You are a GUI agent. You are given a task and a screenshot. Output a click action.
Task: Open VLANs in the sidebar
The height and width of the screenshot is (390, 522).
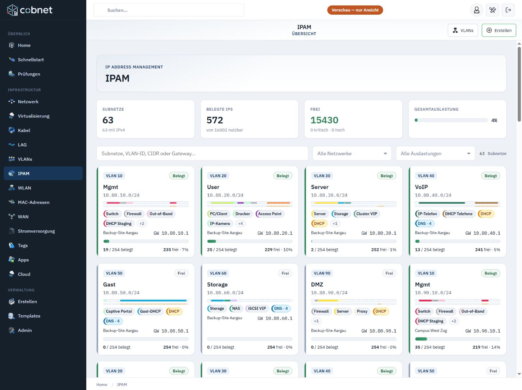coord(43,159)
